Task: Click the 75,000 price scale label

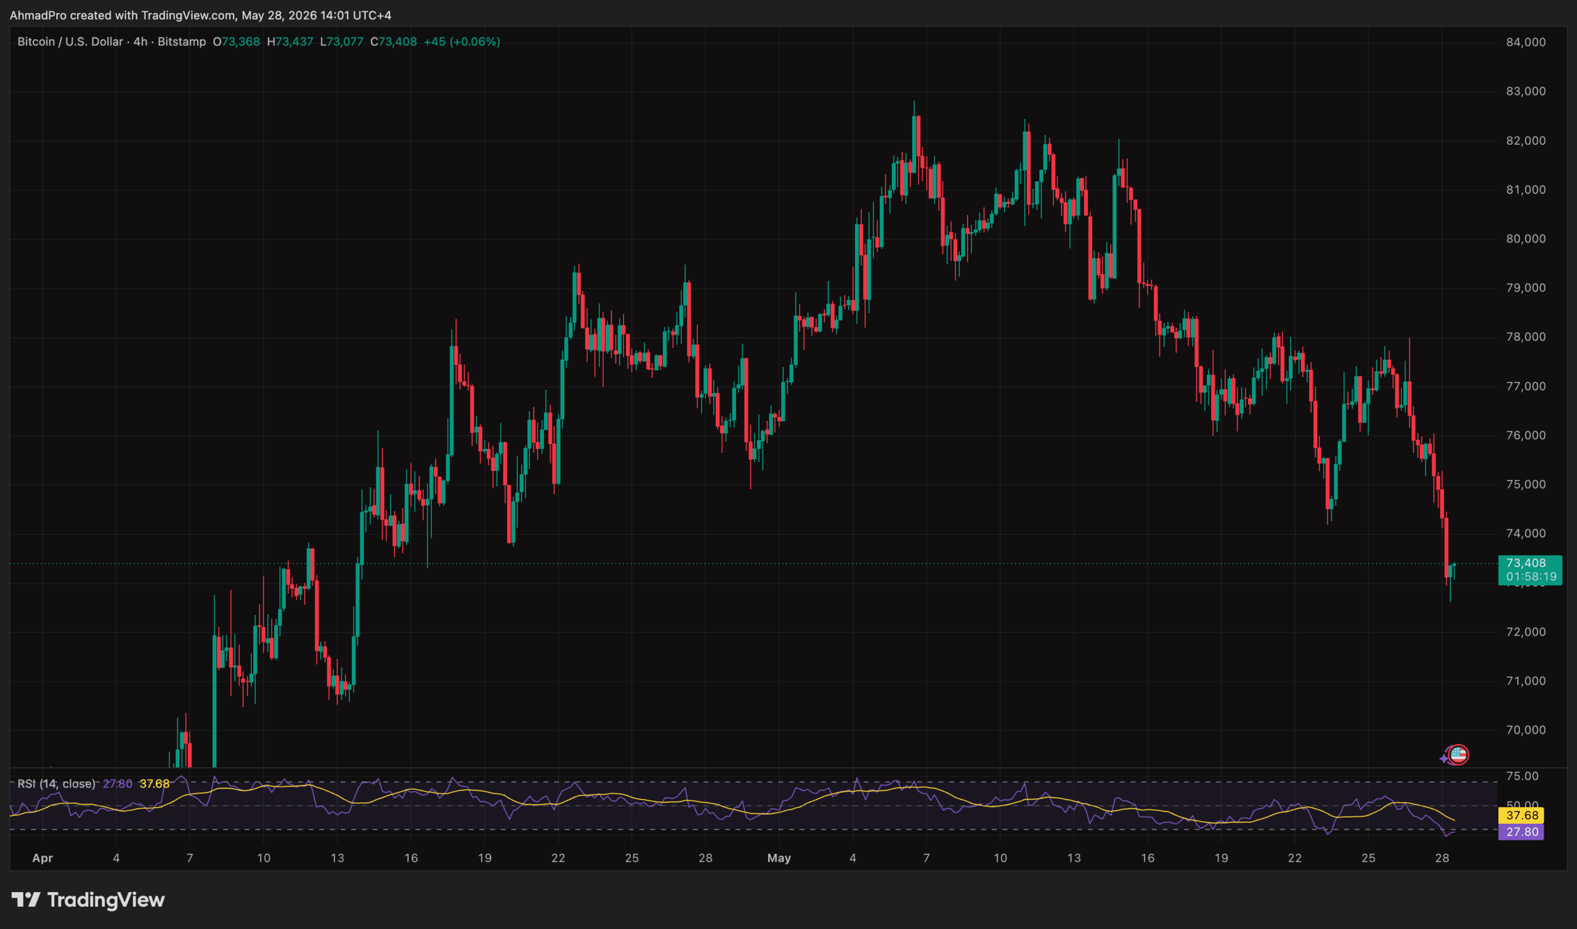Action: click(1526, 485)
